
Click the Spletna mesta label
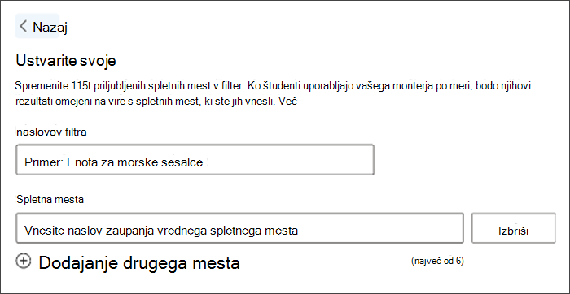[50, 199]
